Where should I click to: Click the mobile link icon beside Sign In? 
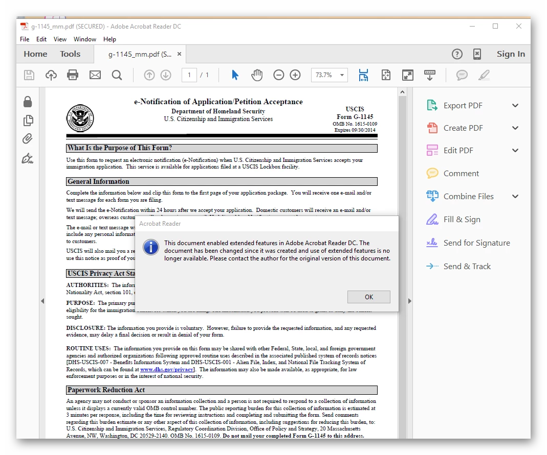tap(477, 54)
